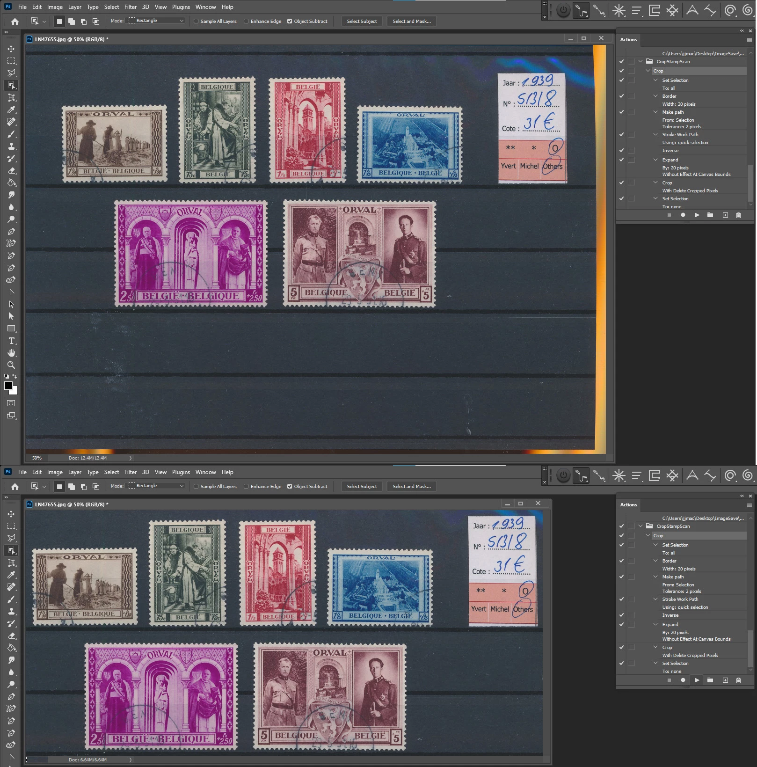This screenshot has height=767, width=757.
Task: Collapse the CropStampScan set in upper Actions panel
Action: 641,61
